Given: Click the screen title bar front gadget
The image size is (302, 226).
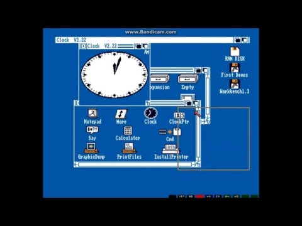Looking at the screenshot, I should (245, 40).
